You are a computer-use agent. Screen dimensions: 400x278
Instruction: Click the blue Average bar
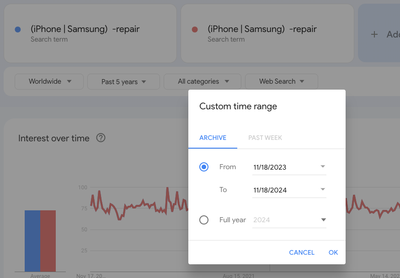tap(32, 241)
